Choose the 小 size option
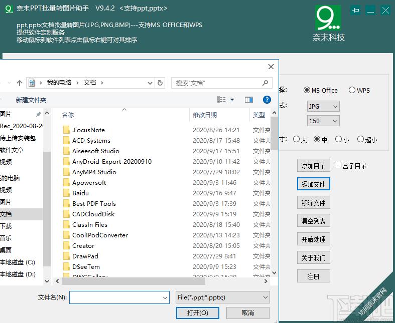395x323 pixels. tap(339, 139)
